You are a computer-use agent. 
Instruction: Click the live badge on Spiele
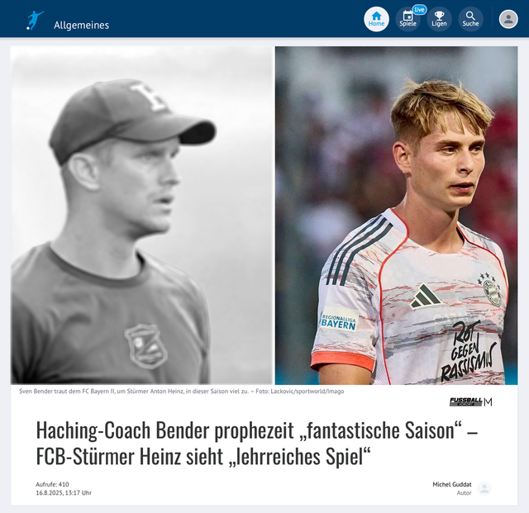pos(419,9)
